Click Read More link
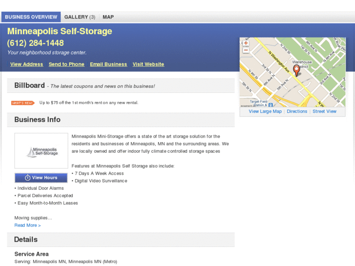Screen dimensions: 355x266 tap(27, 225)
